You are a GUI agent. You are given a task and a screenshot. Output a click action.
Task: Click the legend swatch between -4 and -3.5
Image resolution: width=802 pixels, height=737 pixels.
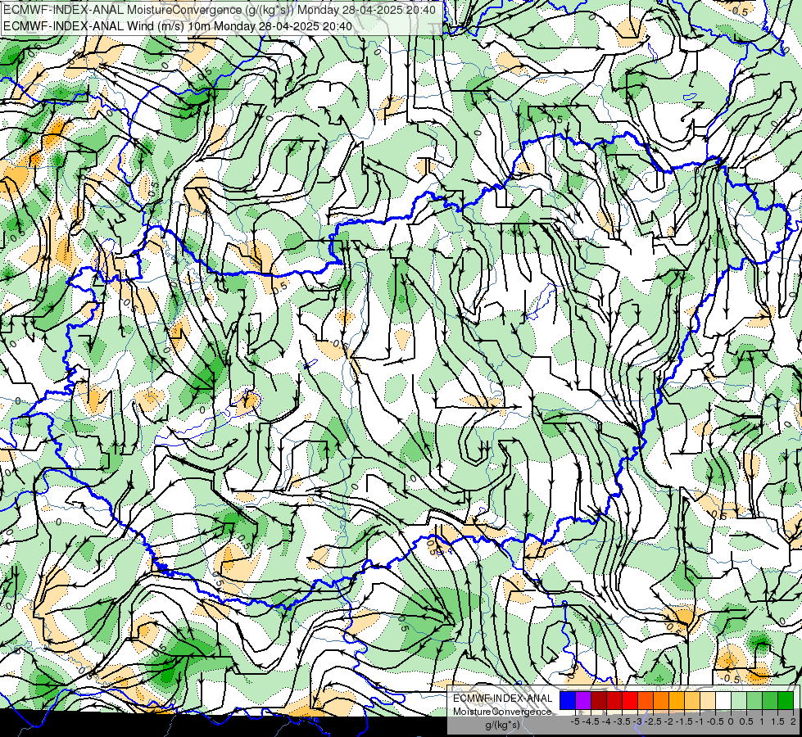pyautogui.click(x=614, y=700)
